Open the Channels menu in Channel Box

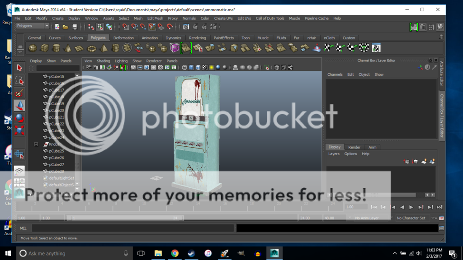[x=335, y=74]
